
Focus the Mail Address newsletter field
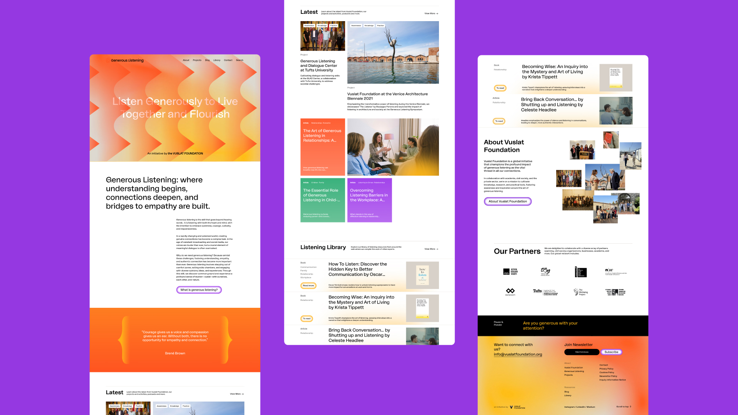coord(582,352)
